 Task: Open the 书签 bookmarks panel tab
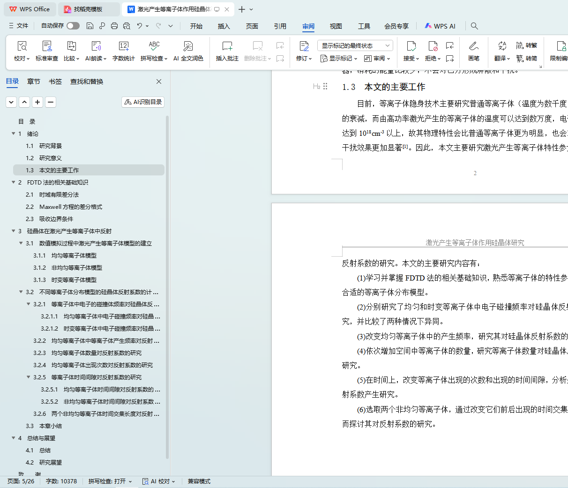tap(55, 81)
